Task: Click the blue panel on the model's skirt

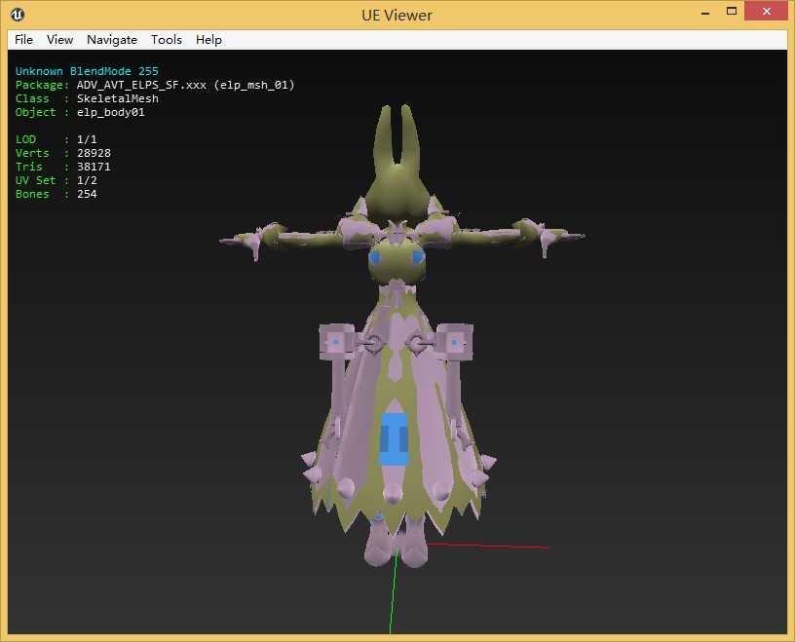Action: pyautogui.click(x=394, y=439)
